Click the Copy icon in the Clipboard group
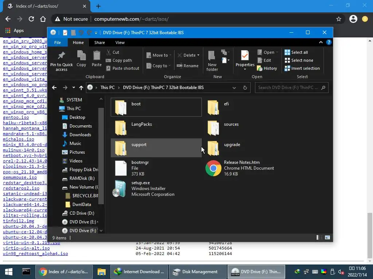373x279 pixels. (81, 56)
